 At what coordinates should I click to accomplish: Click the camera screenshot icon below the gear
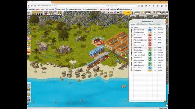coord(164,17)
